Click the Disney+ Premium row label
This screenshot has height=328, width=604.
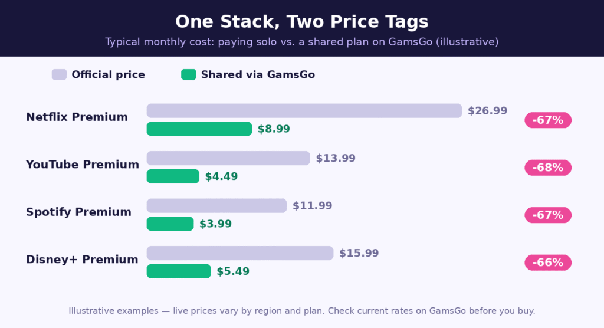pos(82,260)
